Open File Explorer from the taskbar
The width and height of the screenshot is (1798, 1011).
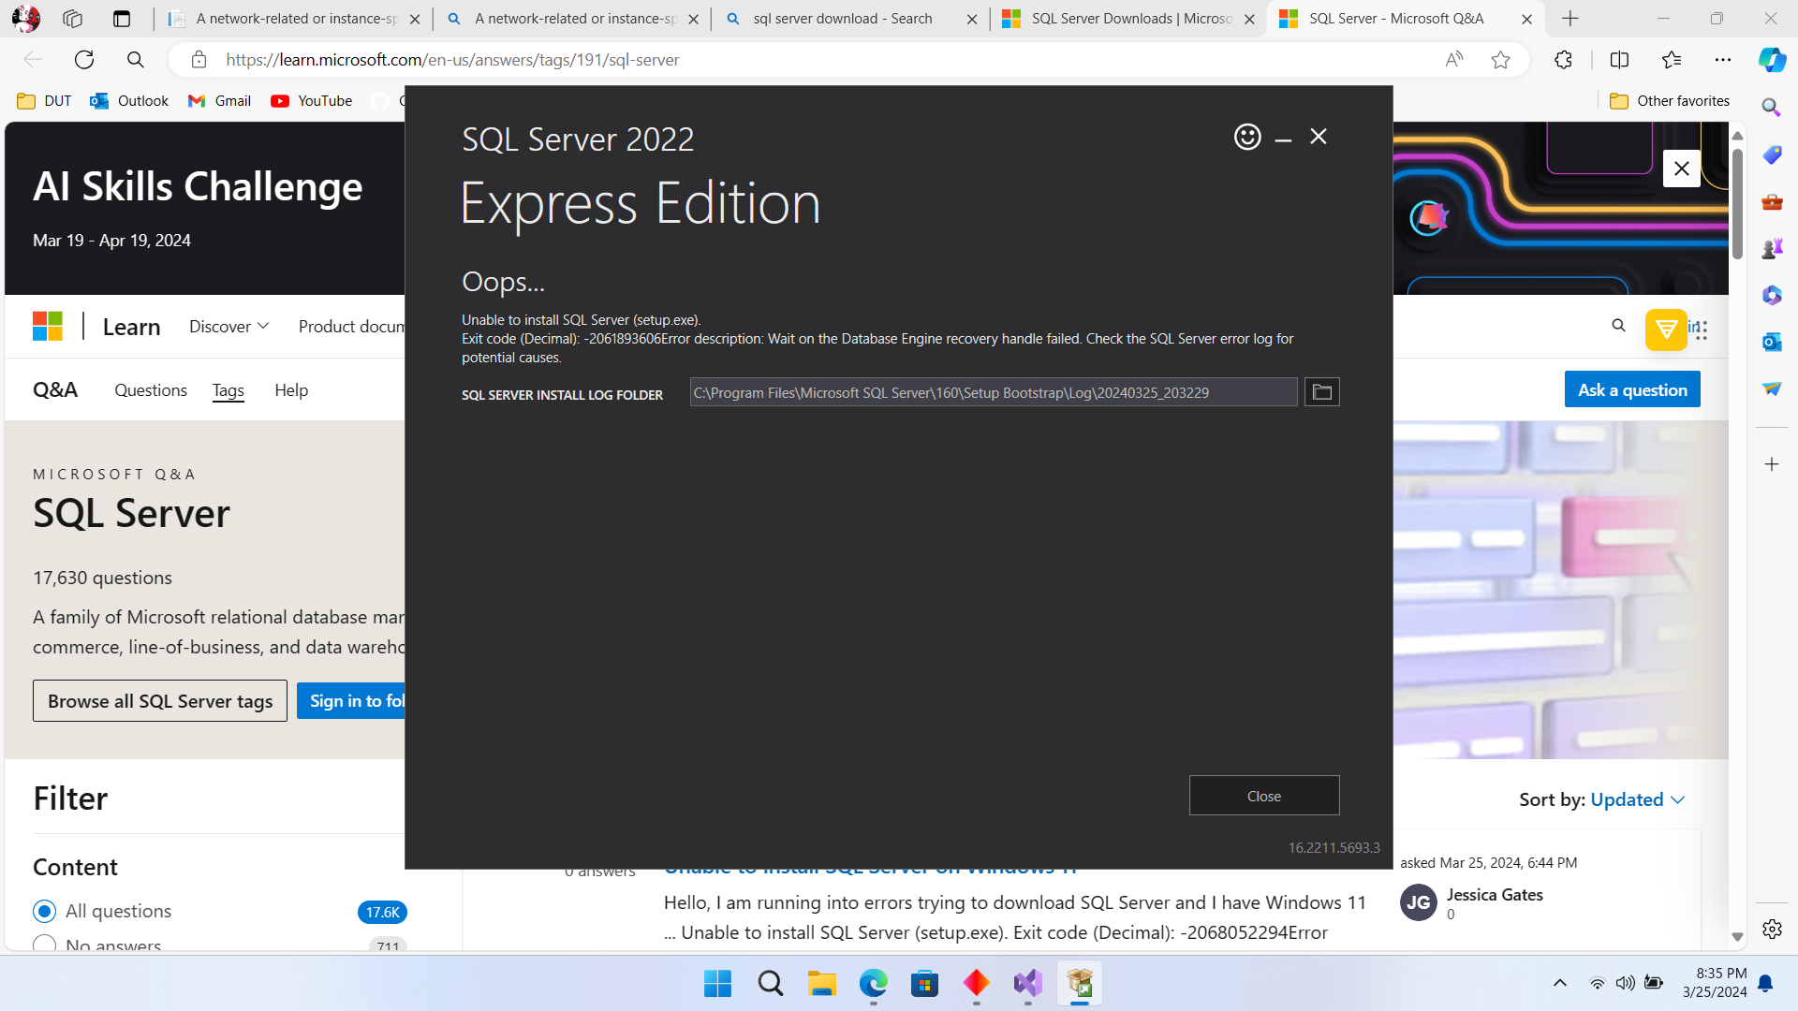point(821,984)
